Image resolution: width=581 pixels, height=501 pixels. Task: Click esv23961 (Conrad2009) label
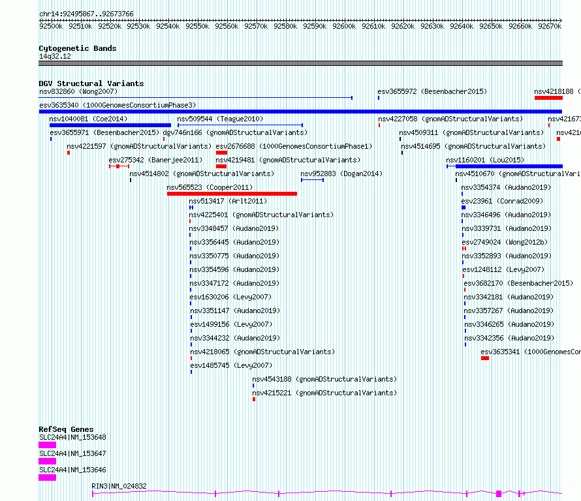point(502,201)
